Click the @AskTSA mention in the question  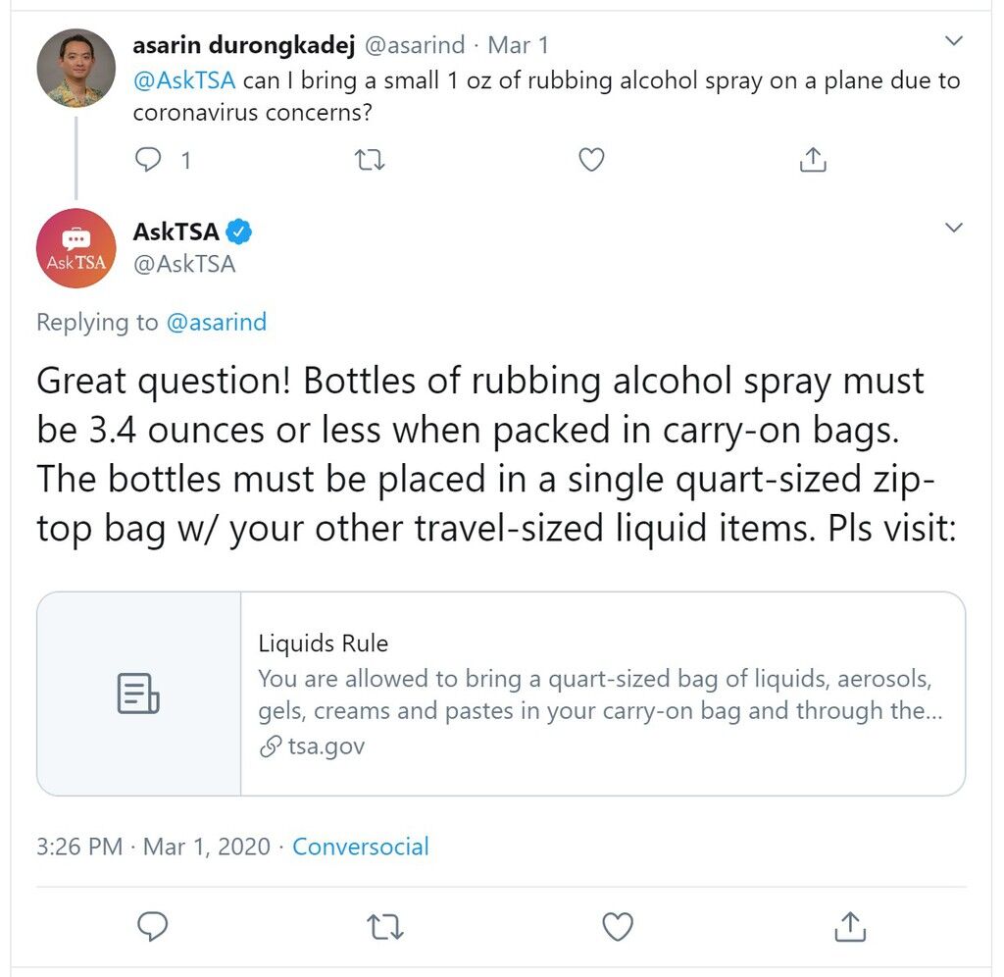click(x=184, y=80)
